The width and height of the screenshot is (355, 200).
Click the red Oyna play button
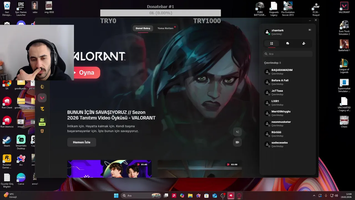click(86, 72)
